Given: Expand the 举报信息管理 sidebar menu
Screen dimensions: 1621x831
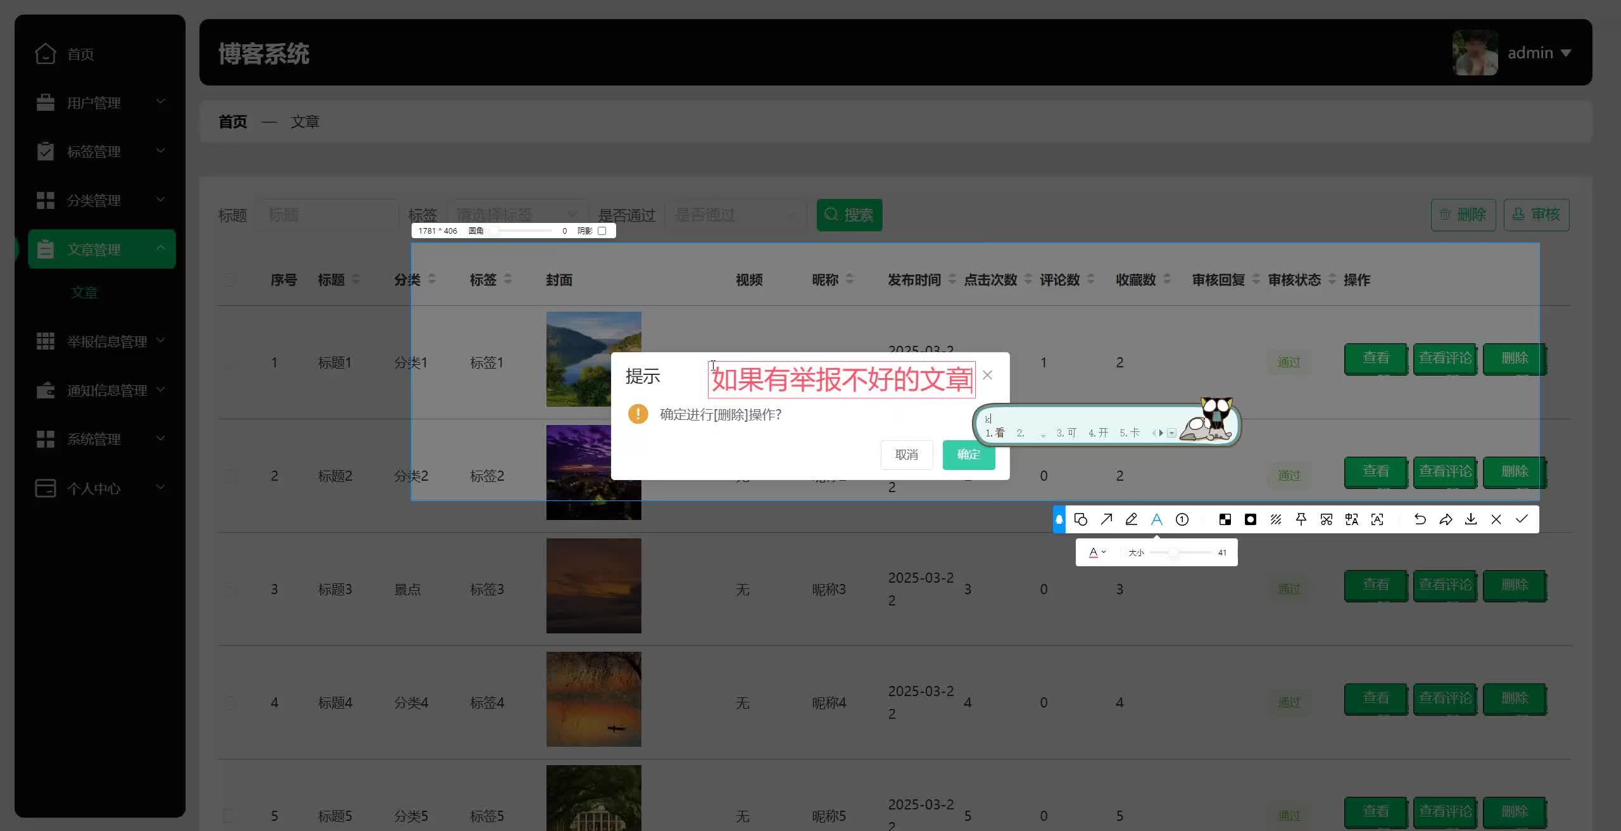Looking at the screenshot, I should coord(101,341).
